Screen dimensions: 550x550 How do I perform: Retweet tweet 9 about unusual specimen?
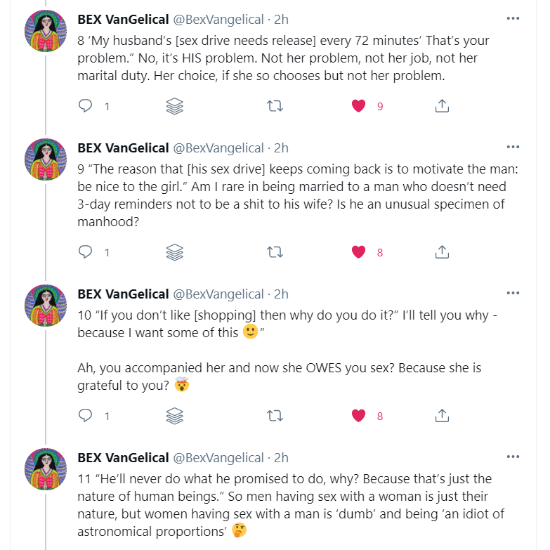tap(275, 251)
